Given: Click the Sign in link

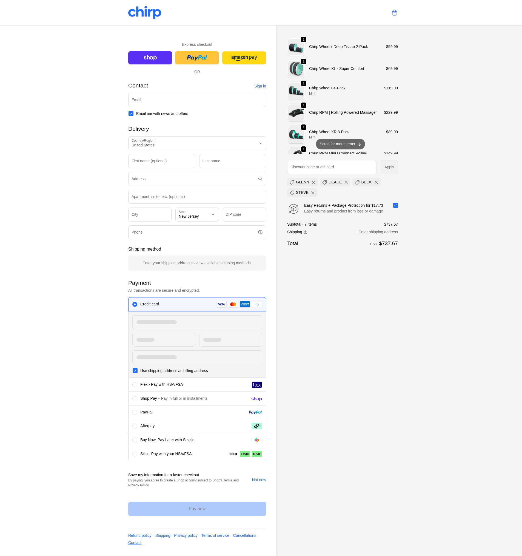Looking at the screenshot, I should point(260,86).
